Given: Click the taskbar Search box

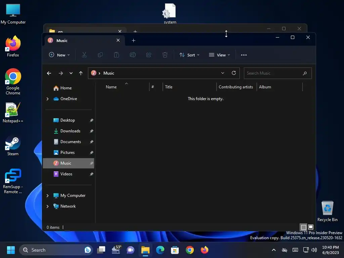Looking at the screenshot, I should (x=56, y=250).
